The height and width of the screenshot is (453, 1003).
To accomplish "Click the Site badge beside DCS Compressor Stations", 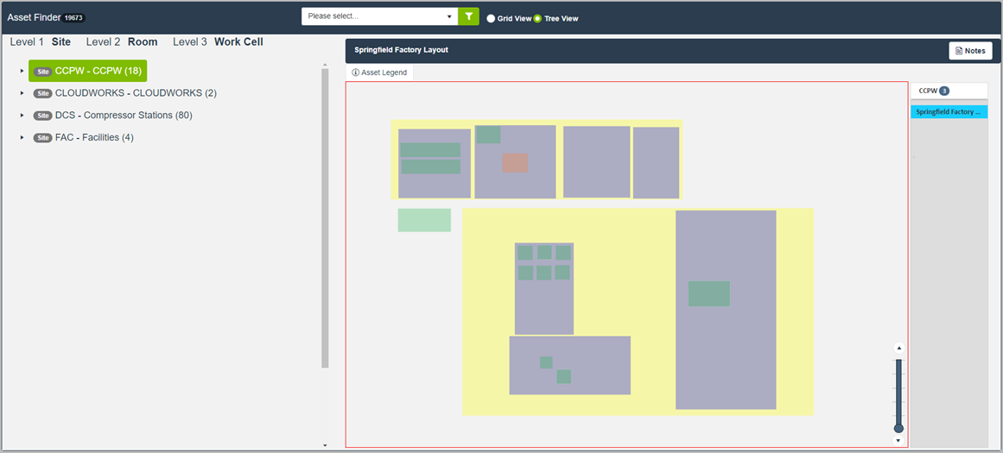I will click(42, 116).
